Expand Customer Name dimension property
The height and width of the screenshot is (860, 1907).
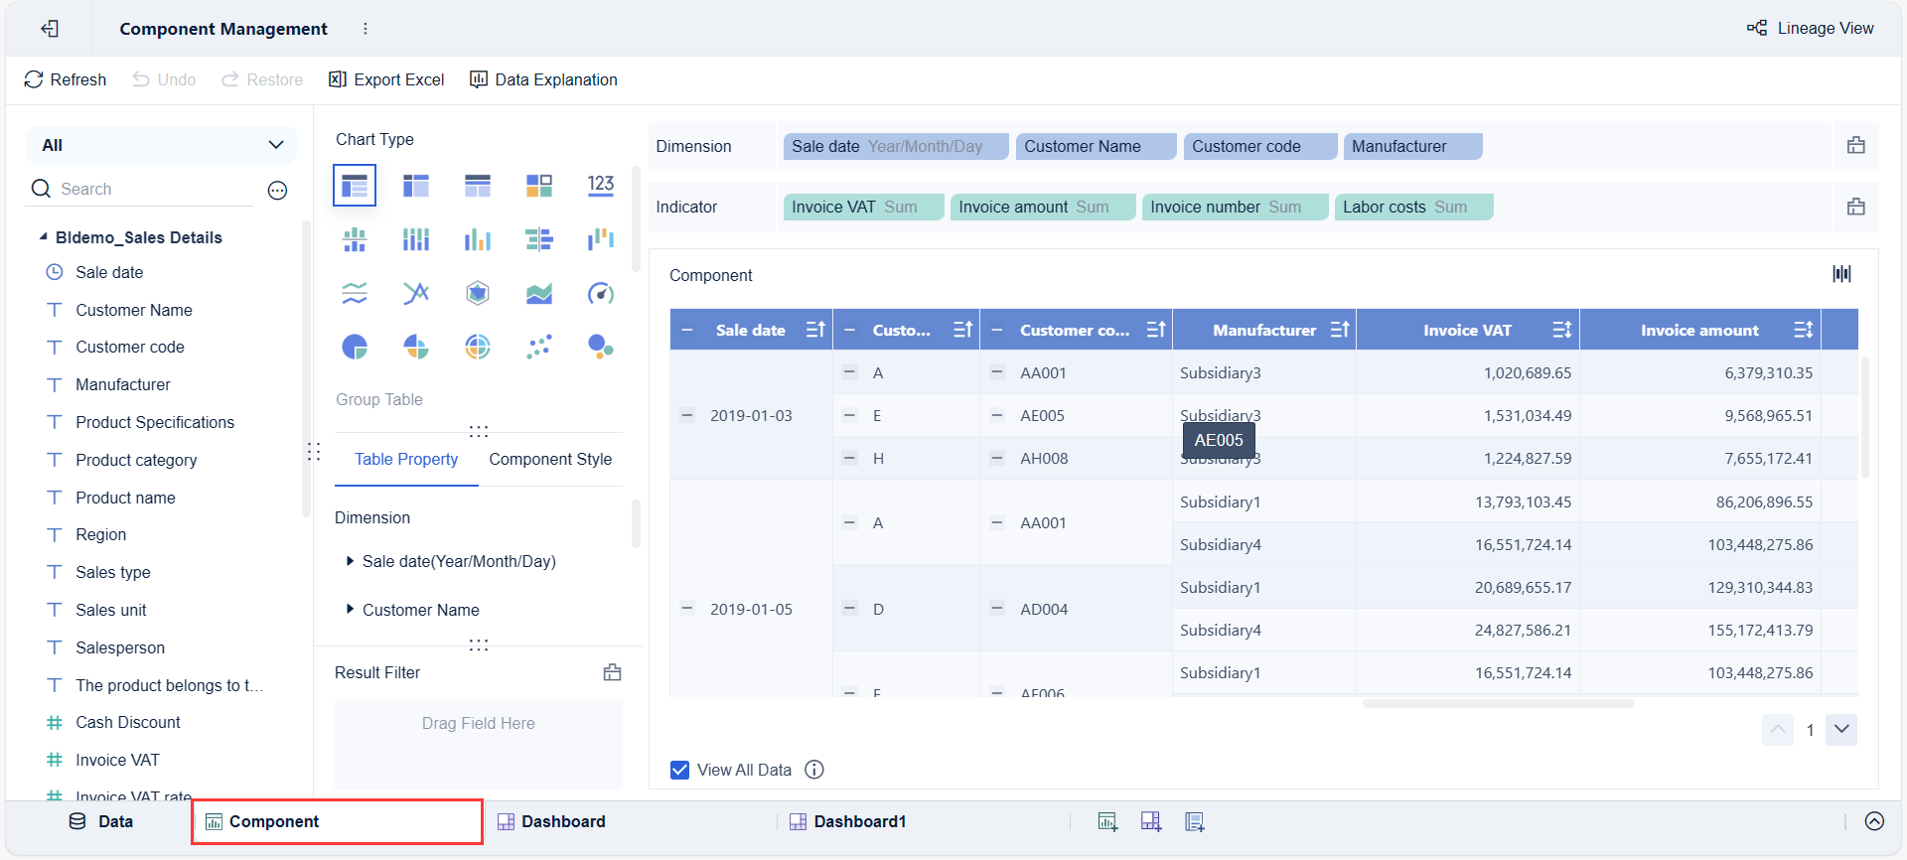click(x=350, y=609)
